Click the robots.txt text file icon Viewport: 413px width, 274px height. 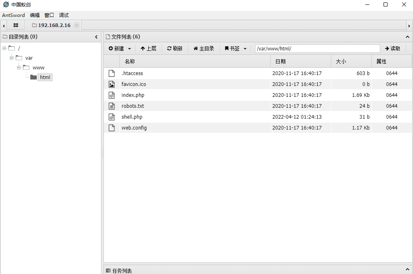click(x=112, y=106)
